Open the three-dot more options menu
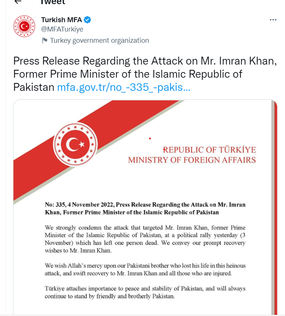Image resolution: width=285 pixels, height=316 pixels. pos(273,20)
